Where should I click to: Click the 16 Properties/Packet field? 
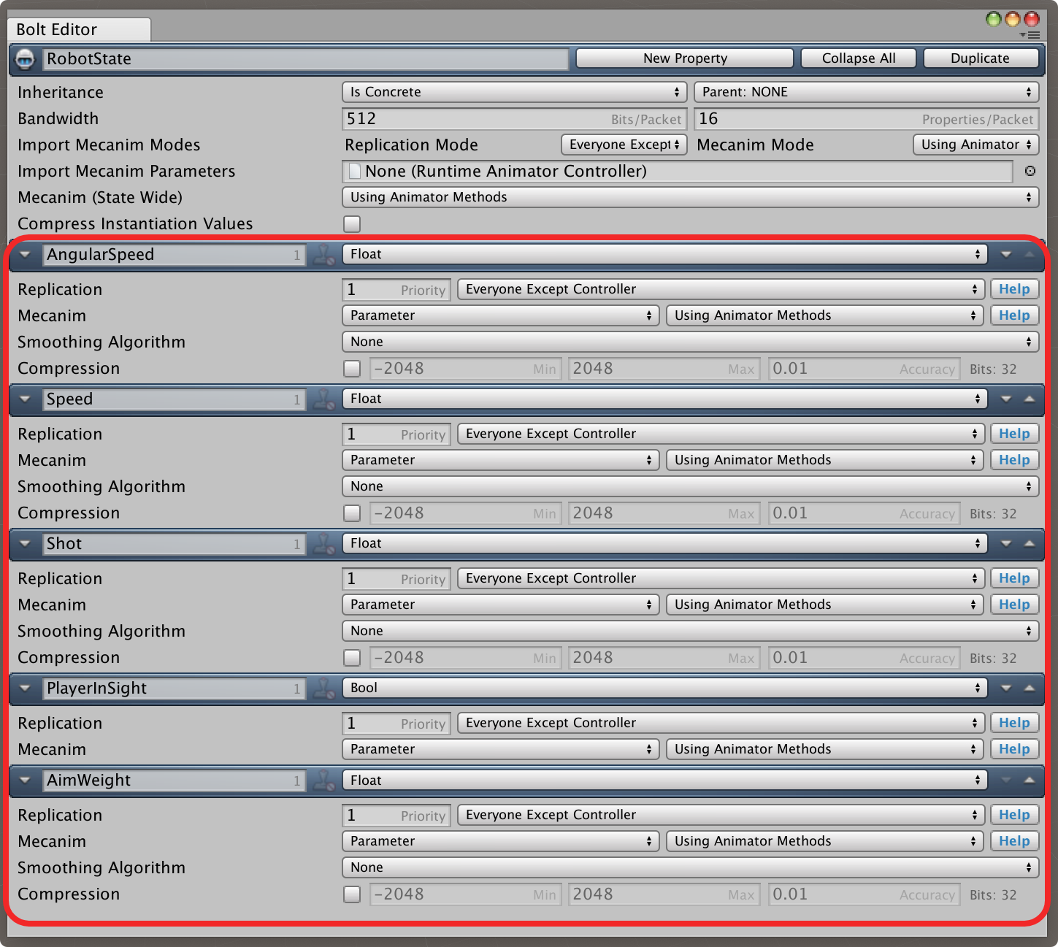click(866, 119)
